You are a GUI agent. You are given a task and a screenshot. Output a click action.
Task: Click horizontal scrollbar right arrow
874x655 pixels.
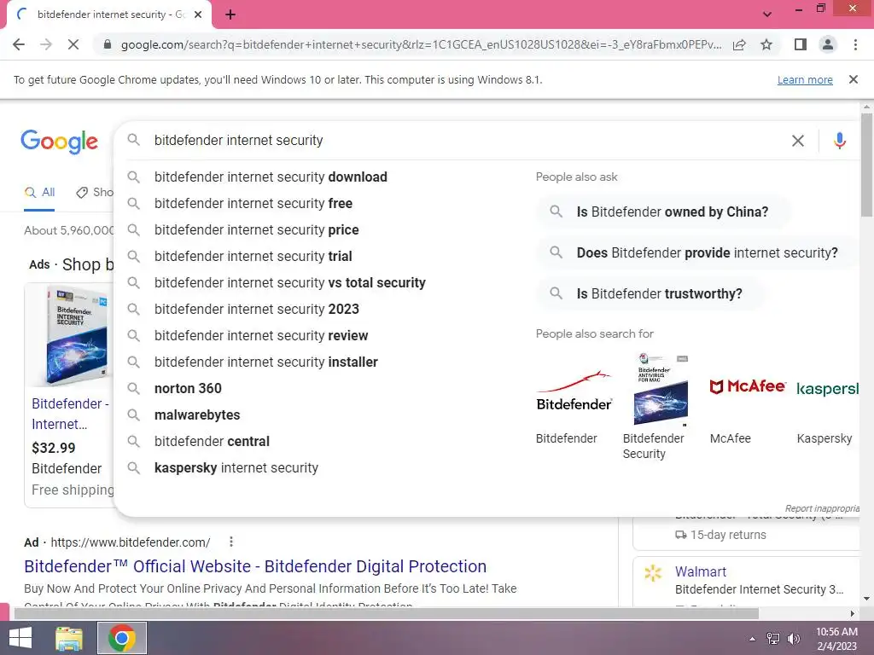(852, 614)
